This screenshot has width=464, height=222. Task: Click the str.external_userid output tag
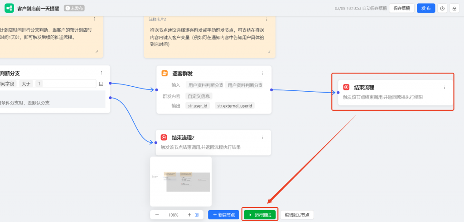pos(235,105)
